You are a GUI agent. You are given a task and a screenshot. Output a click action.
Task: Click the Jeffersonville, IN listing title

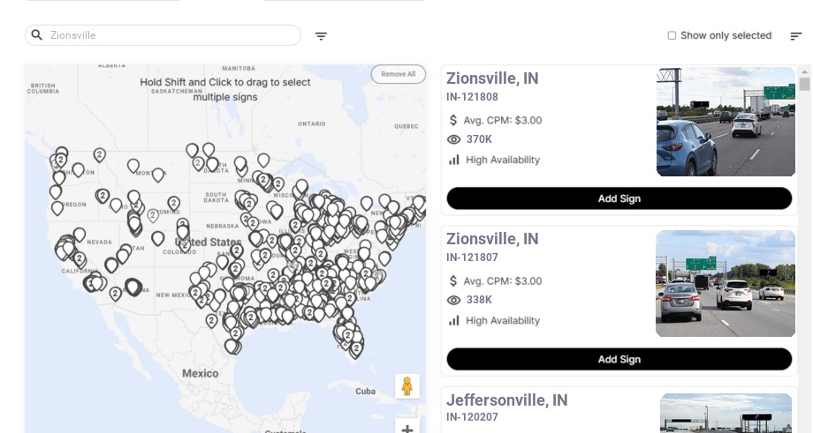coord(507,400)
